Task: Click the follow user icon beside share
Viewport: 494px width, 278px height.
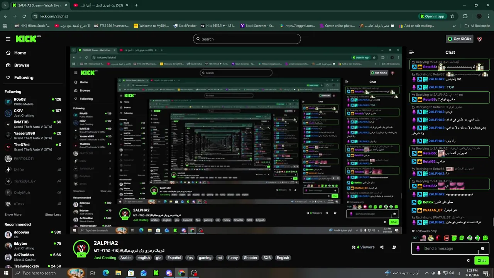Action: click(394, 247)
